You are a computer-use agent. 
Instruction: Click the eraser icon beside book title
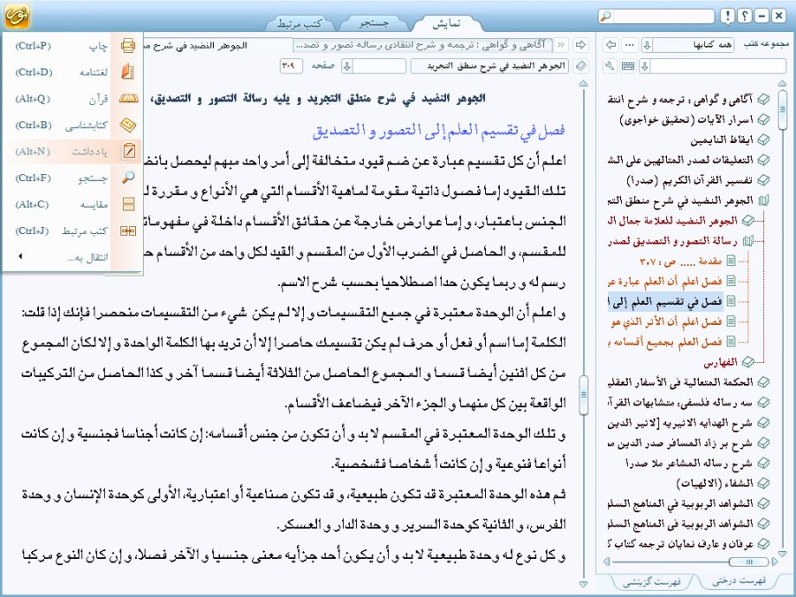pos(582,66)
